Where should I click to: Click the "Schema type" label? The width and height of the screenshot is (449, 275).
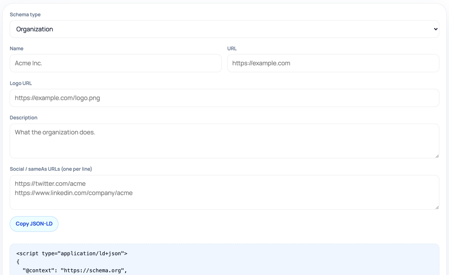25,15
